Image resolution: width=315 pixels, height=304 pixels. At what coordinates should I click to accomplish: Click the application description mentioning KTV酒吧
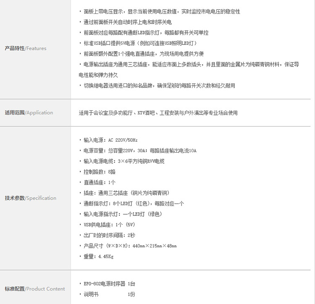158,113
